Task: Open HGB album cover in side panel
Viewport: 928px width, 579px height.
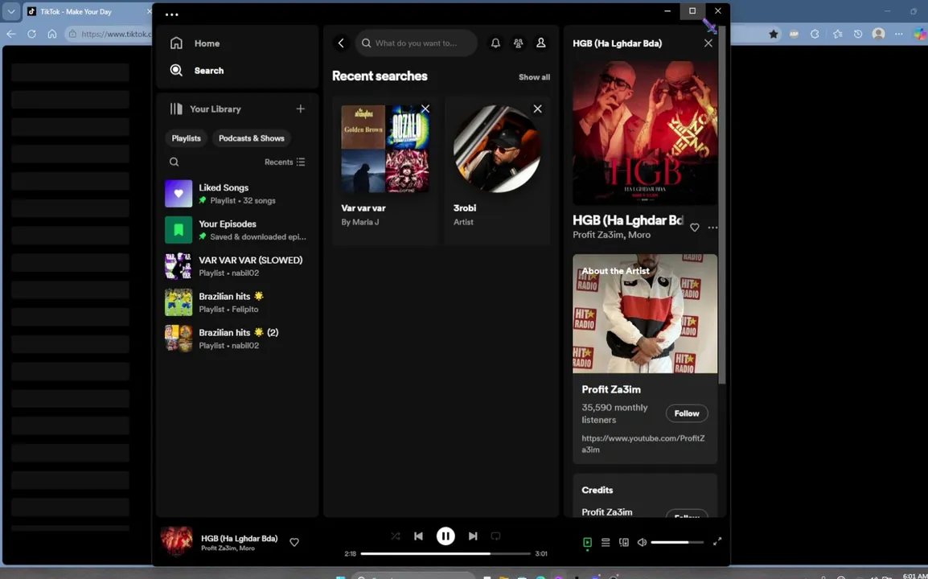Action: click(x=645, y=132)
